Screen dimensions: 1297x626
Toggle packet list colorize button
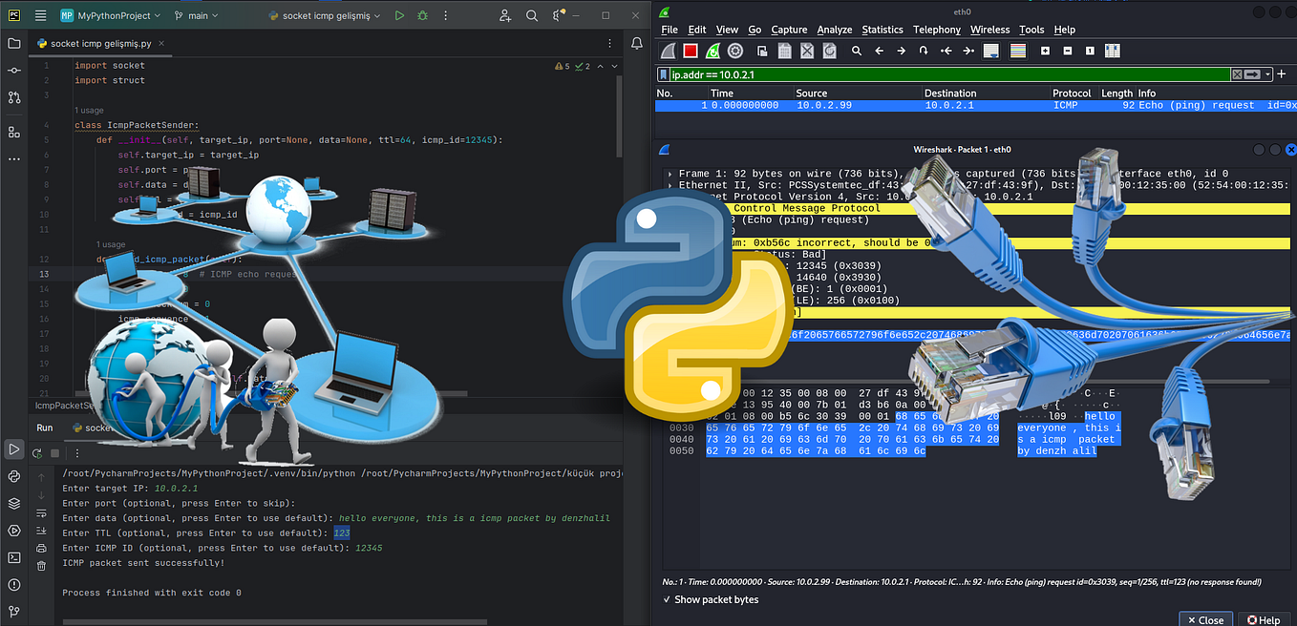tap(1018, 51)
